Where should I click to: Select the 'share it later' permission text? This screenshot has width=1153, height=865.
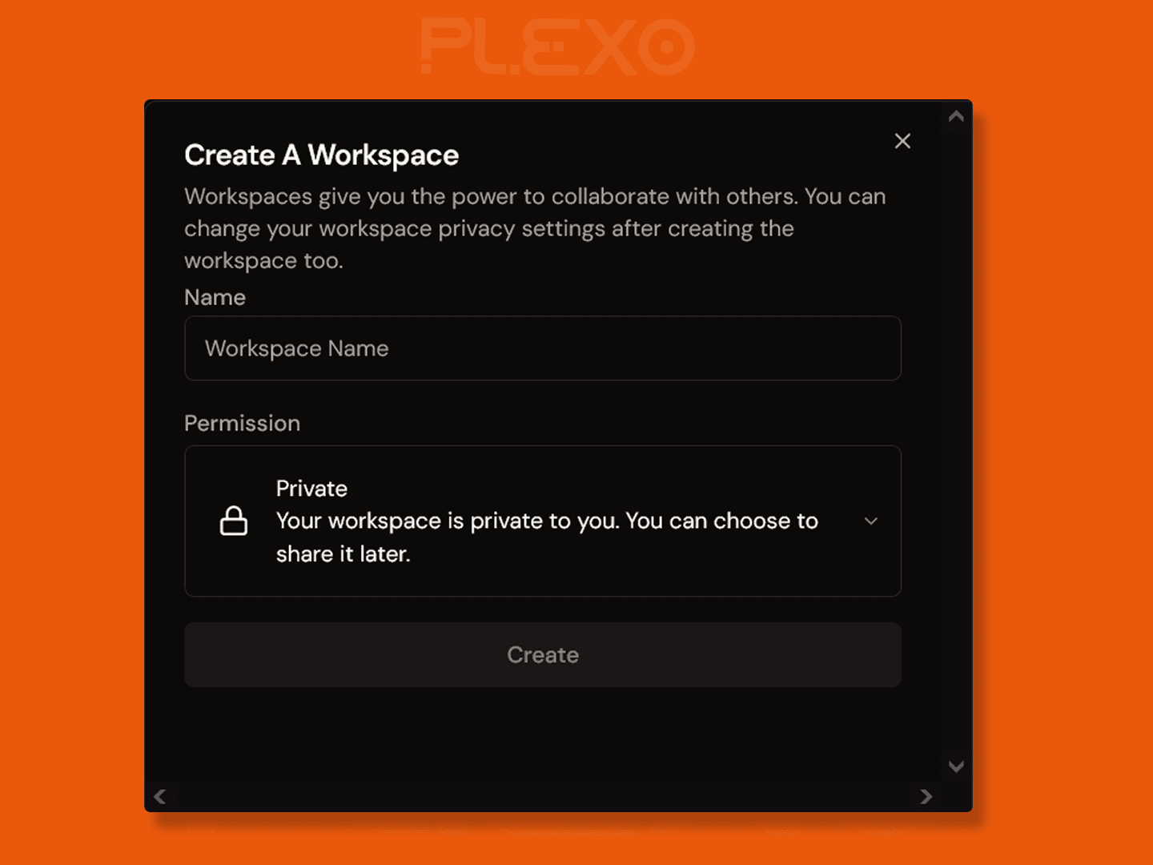click(343, 554)
